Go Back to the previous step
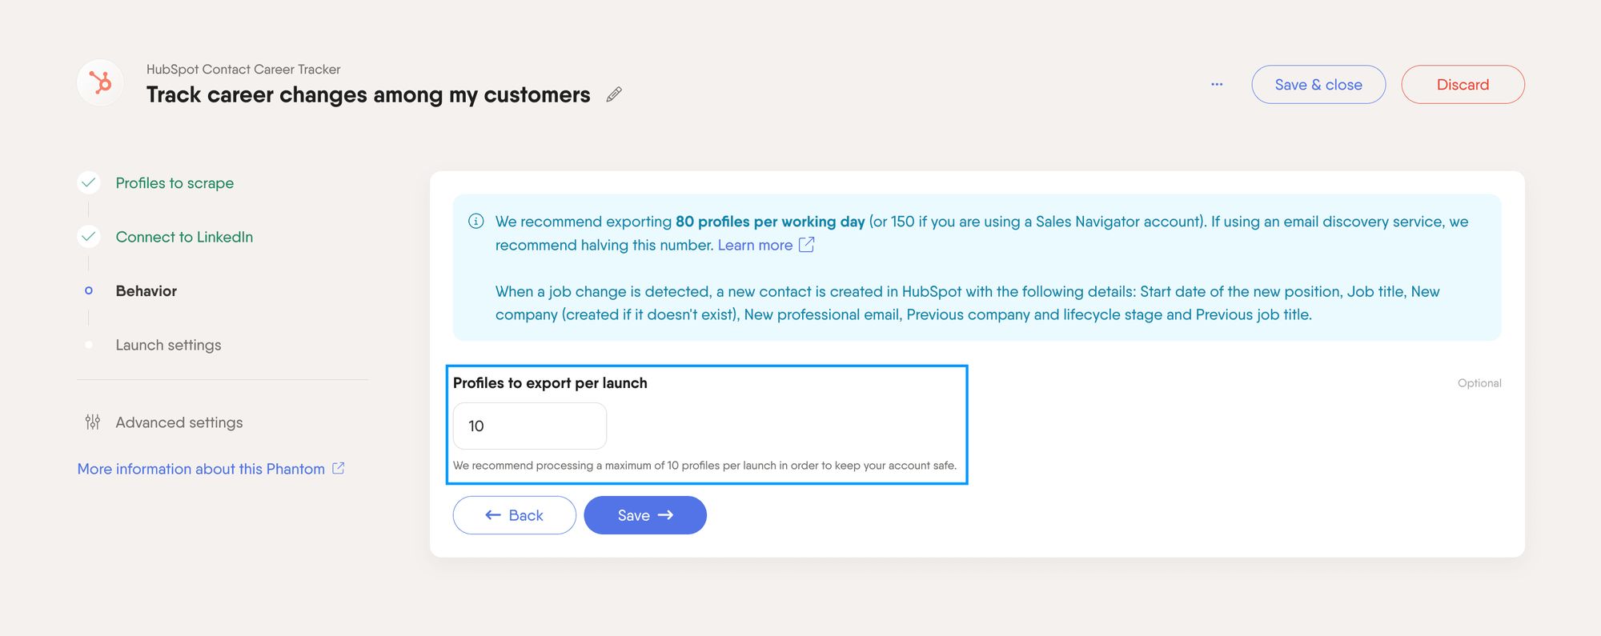 (x=514, y=515)
